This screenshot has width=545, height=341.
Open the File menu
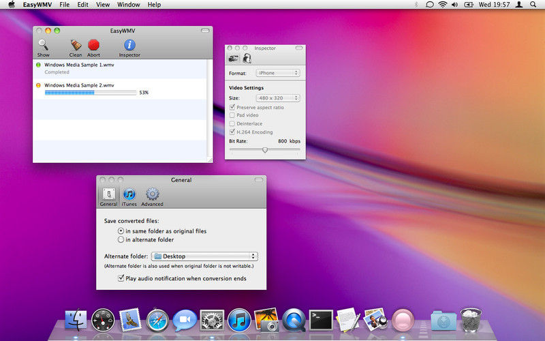tap(64, 5)
